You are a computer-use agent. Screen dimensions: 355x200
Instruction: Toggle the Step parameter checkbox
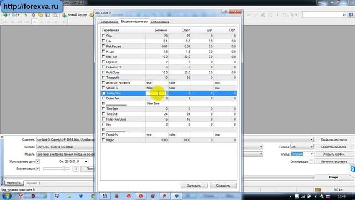click(103, 36)
